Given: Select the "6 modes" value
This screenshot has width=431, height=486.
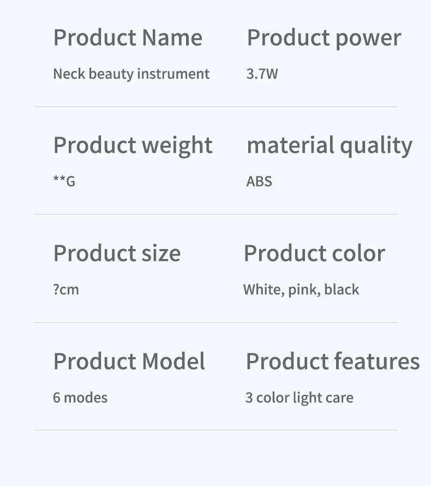Looking at the screenshot, I should click(80, 398).
